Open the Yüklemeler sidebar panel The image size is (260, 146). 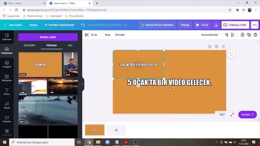(x=7, y=50)
